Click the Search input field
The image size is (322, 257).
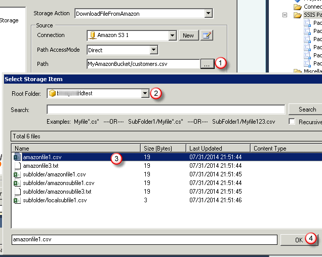coord(166,109)
